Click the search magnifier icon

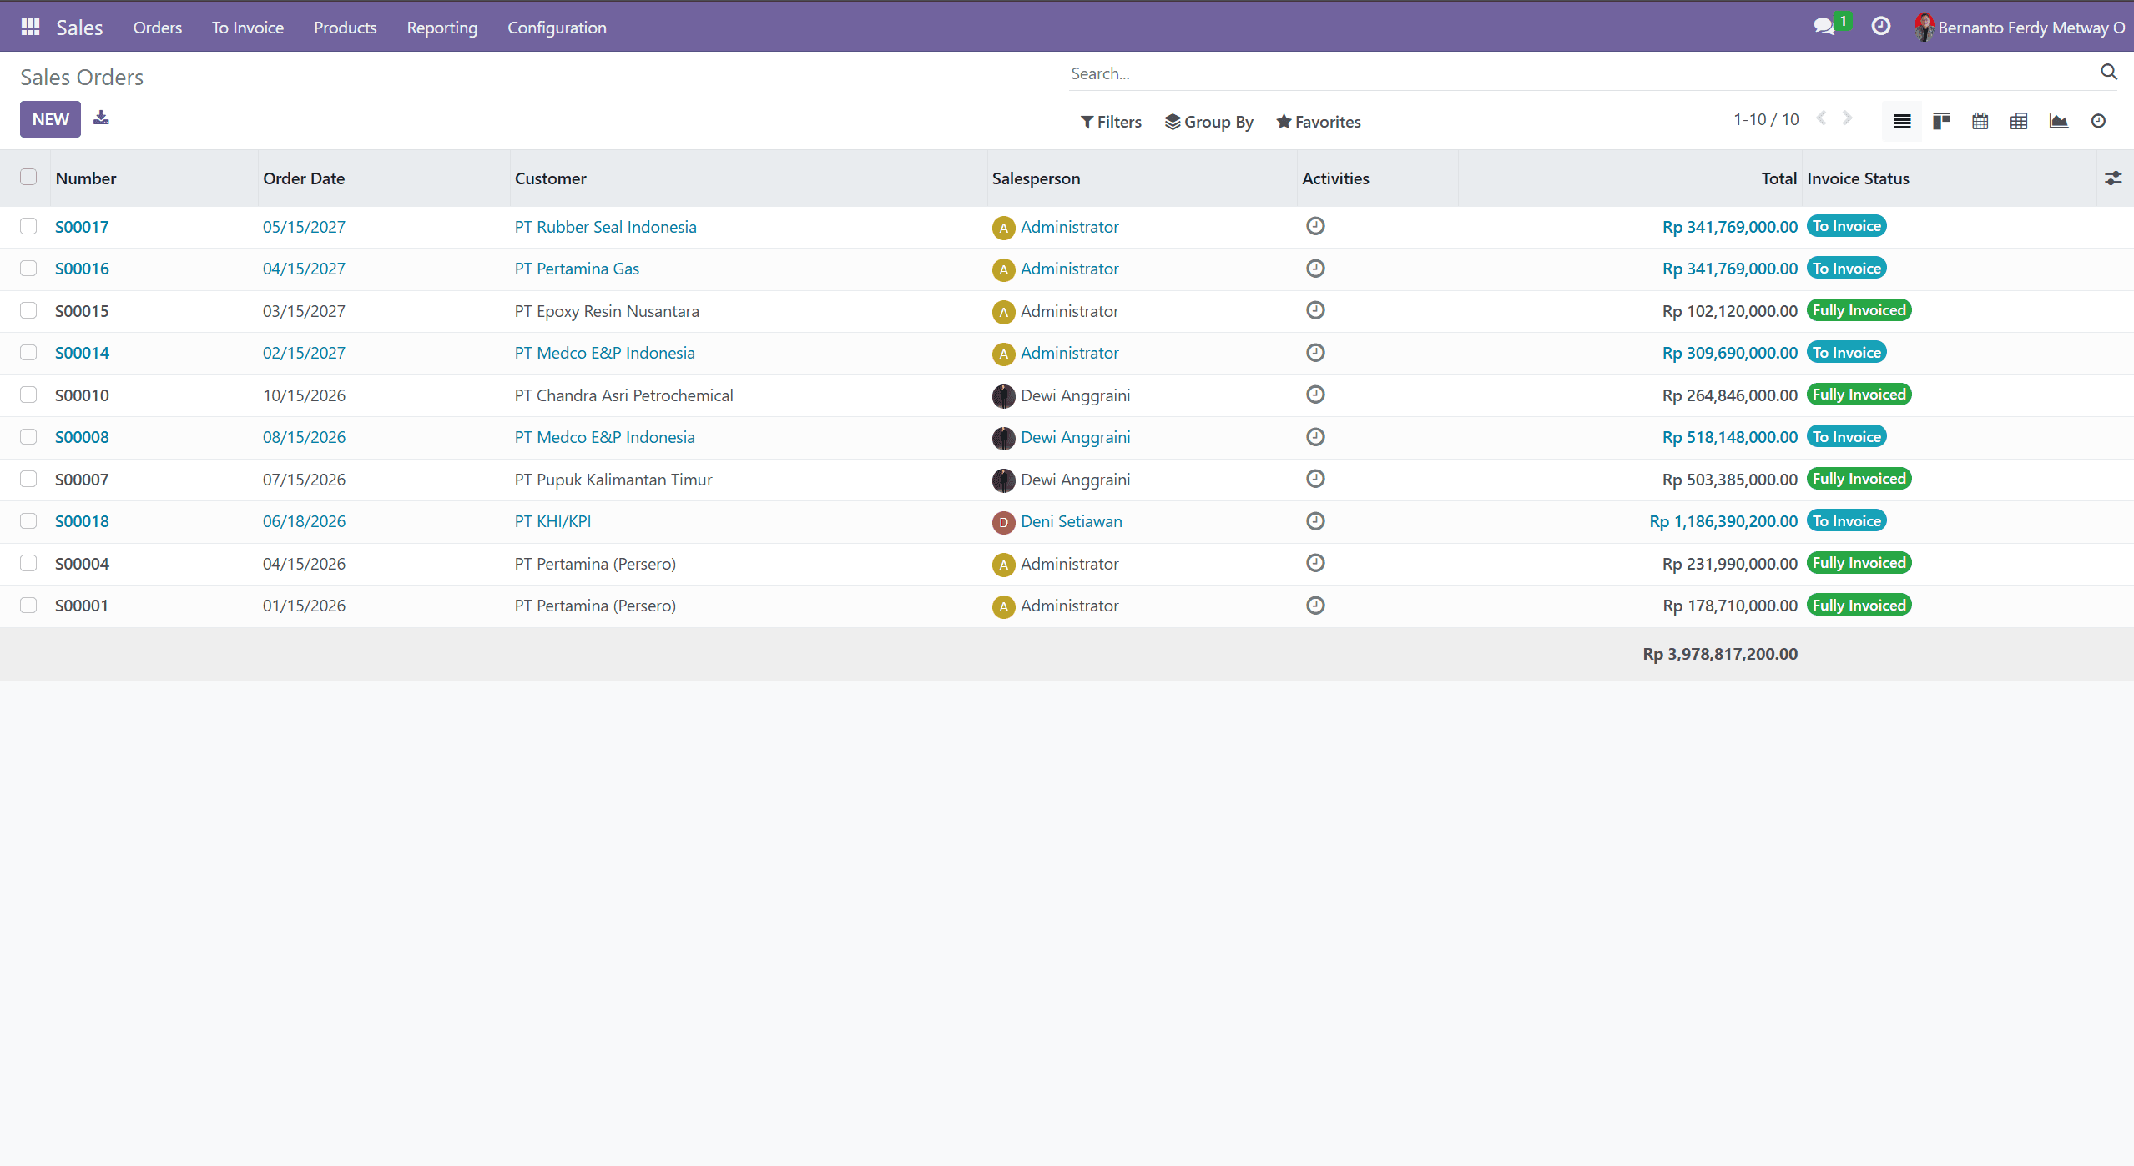(2108, 73)
